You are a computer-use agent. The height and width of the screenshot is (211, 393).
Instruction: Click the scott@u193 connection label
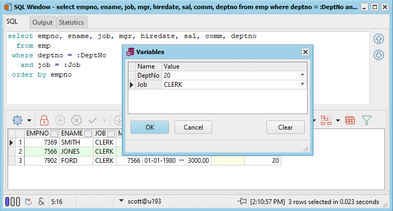tap(144, 201)
